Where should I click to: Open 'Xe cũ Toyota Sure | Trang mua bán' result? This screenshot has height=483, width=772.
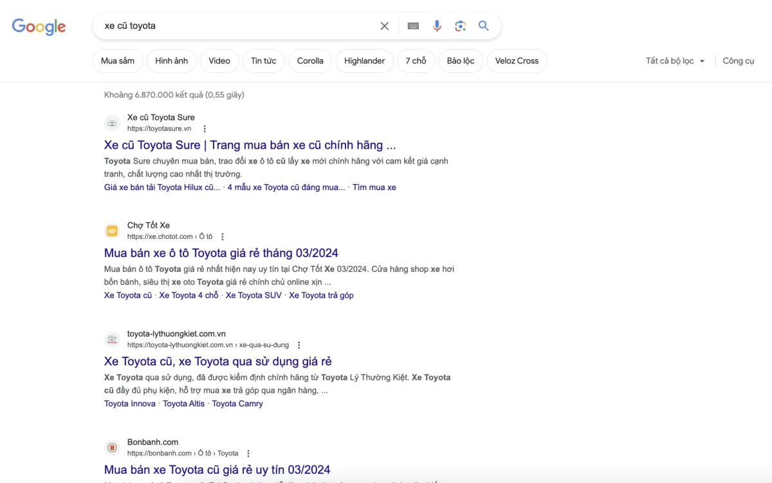[x=250, y=145]
